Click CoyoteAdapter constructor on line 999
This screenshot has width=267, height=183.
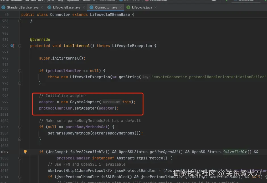pos(84,102)
